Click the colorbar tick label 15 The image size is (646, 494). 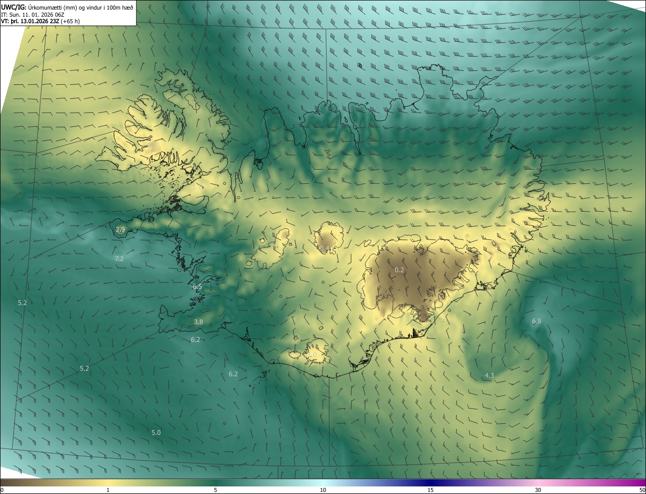(x=430, y=490)
